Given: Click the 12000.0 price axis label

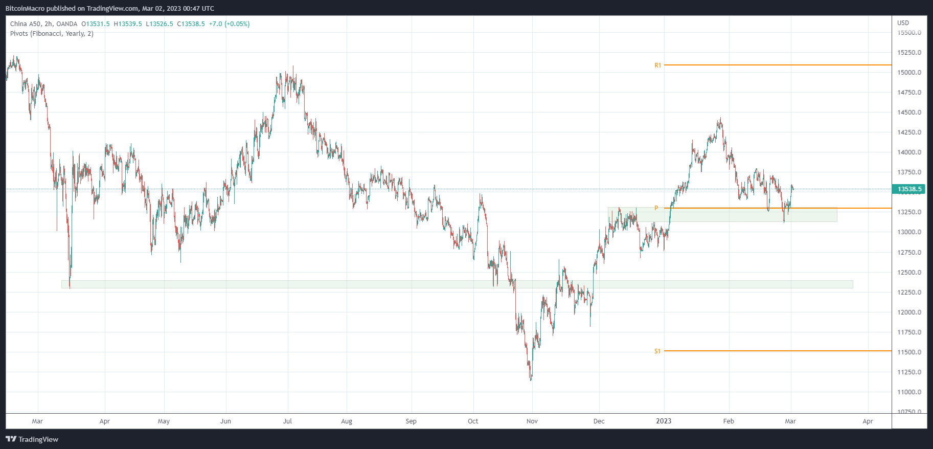Looking at the screenshot, I should tap(909, 312).
